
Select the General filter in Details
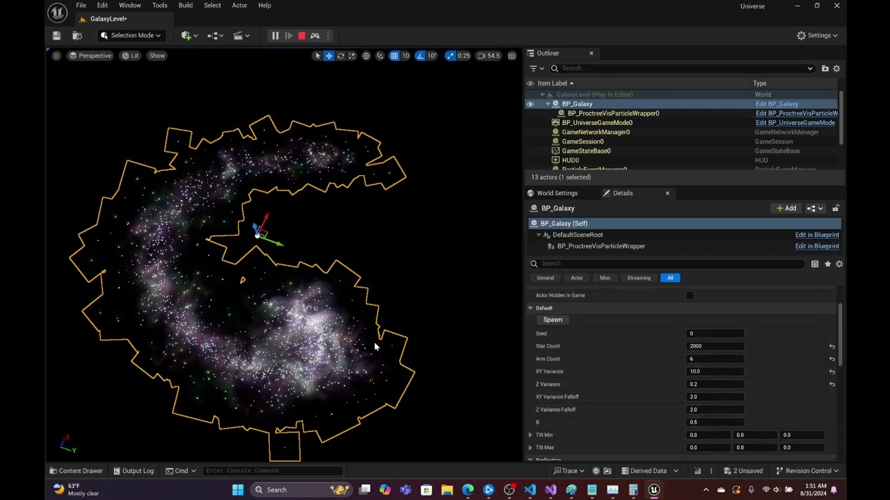pyautogui.click(x=545, y=278)
